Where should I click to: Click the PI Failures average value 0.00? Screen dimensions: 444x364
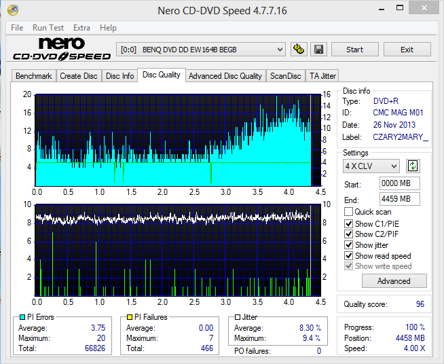click(x=206, y=328)
